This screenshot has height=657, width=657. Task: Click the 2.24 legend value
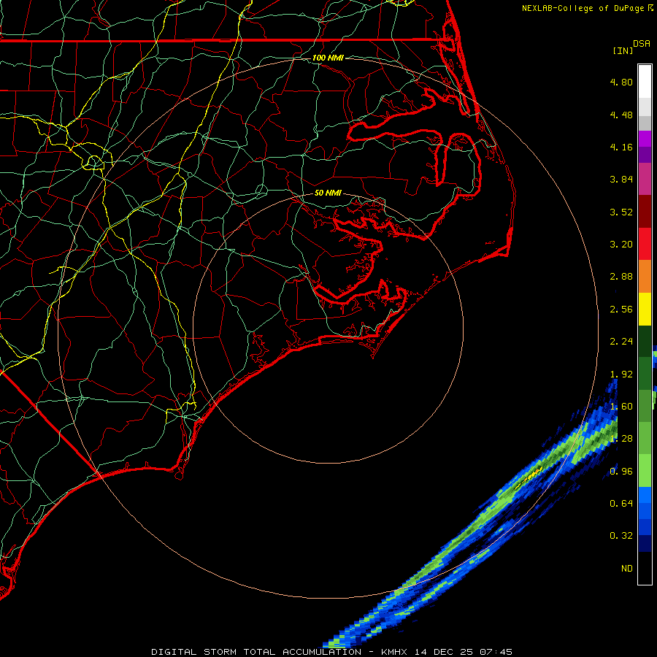(x=621, y=342)
